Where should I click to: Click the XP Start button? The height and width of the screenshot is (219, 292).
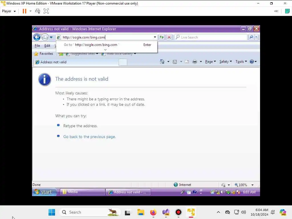44,192
